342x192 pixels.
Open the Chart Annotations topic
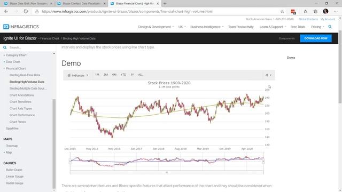point(21,95)
